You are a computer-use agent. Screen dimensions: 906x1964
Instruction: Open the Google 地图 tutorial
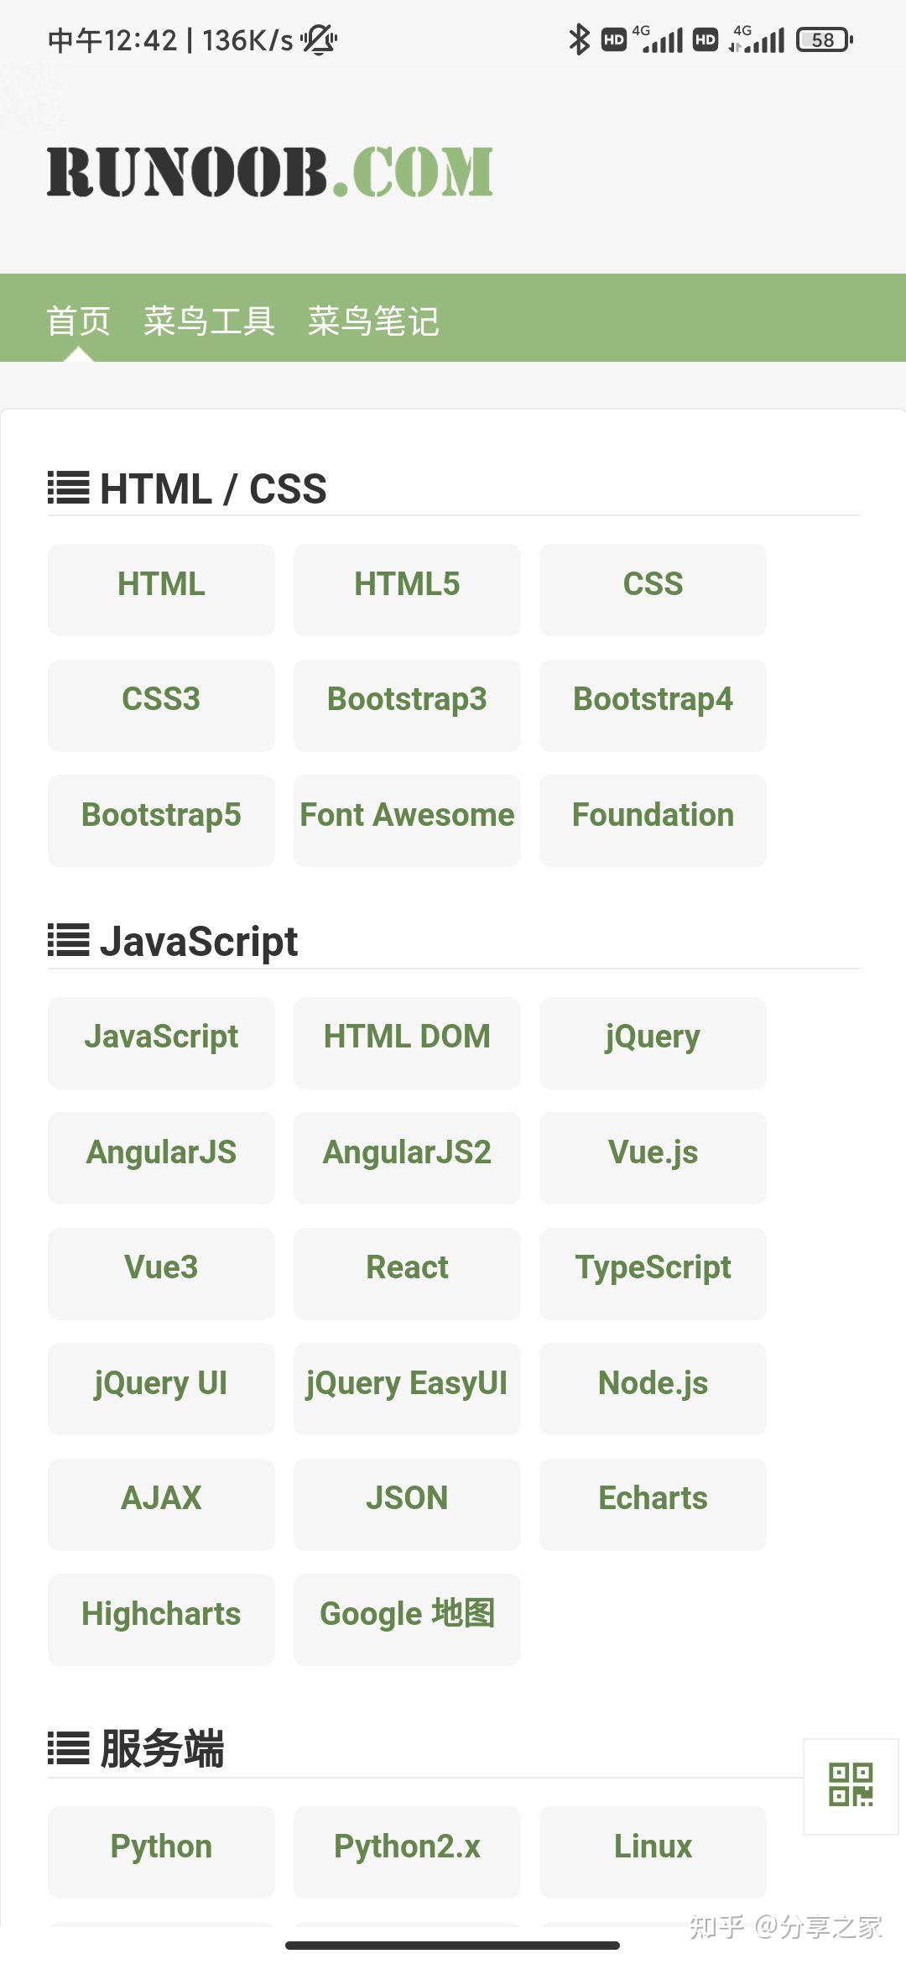(x=407, y=1614)
